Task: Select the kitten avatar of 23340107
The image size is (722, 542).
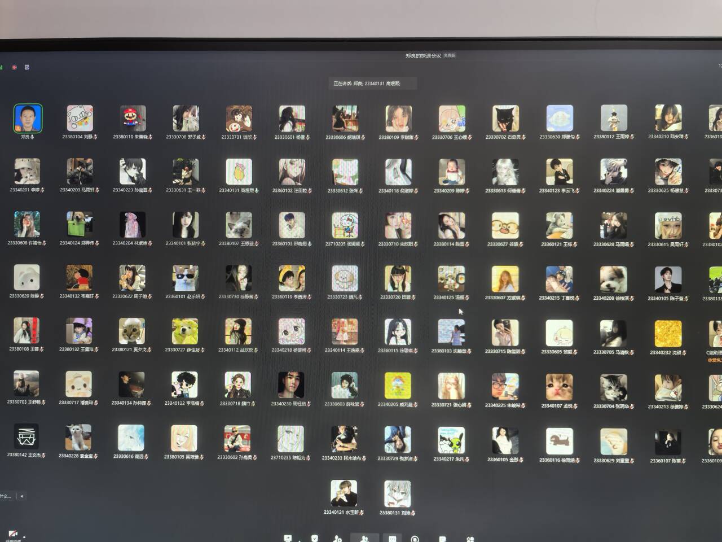Action: click(x=559, y=387)
